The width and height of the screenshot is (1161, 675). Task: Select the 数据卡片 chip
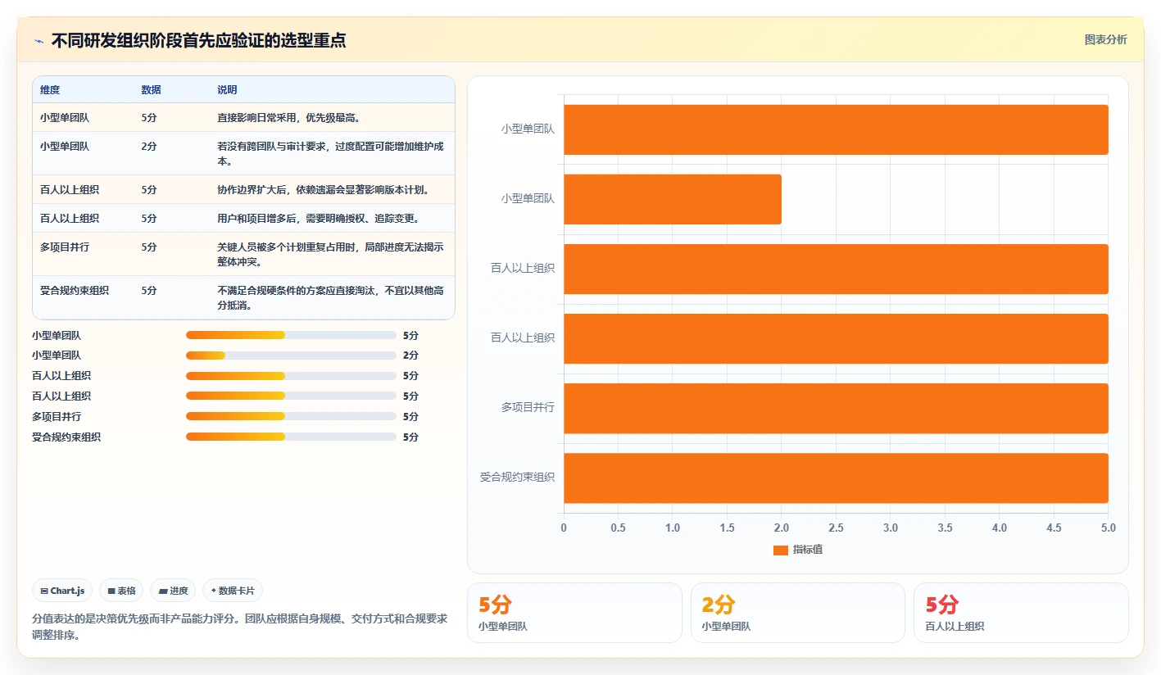coord(233,591)
